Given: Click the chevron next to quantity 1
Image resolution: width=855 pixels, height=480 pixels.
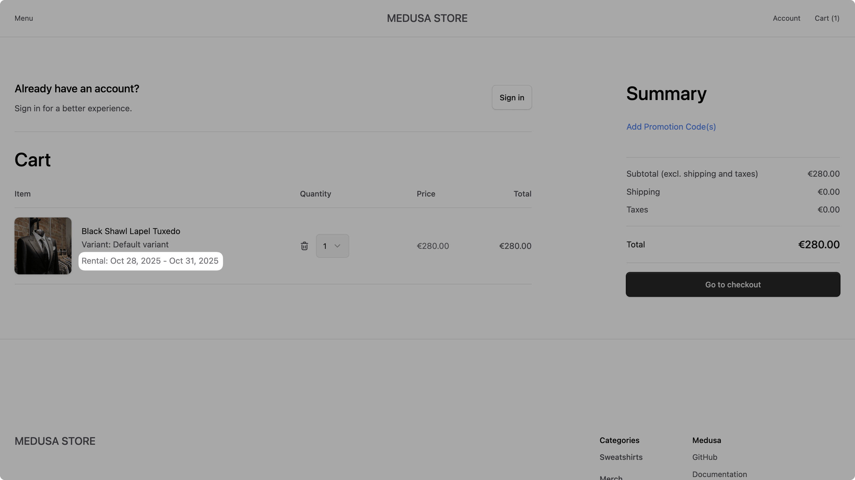Looking at the screenshot, I should pyautogui.click(x=338, y=246).
